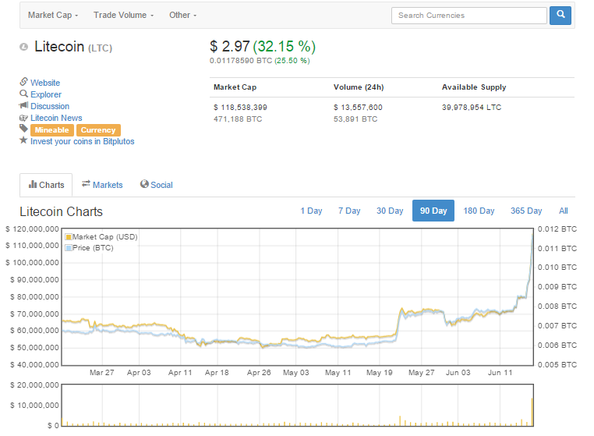
Task: Open the Litecoin Website link
Action: coord(45,83)
